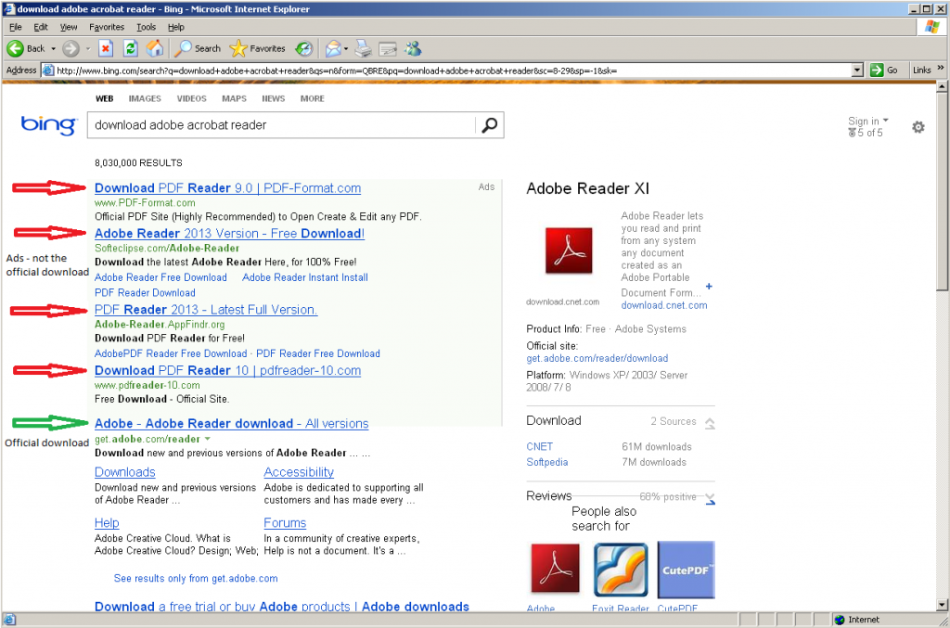Open the Help menu
The height and width of the screenshot is (628, 950).
175,27
